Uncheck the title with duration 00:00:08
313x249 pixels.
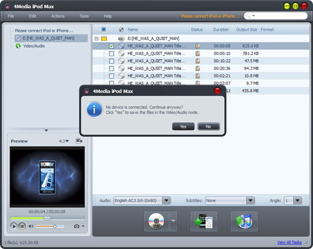pos(111,46)
